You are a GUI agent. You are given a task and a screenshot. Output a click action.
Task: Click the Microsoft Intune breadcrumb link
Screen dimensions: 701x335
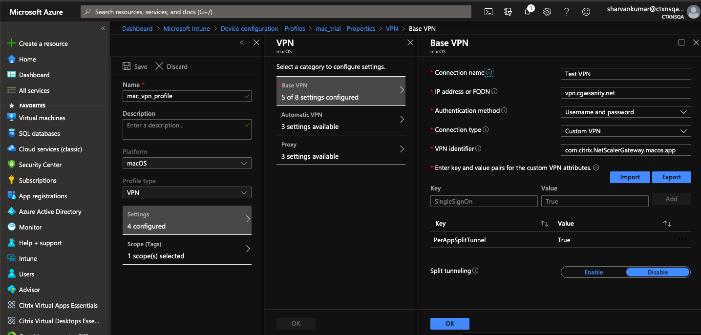pyautogui.click(x=187, y=29)
